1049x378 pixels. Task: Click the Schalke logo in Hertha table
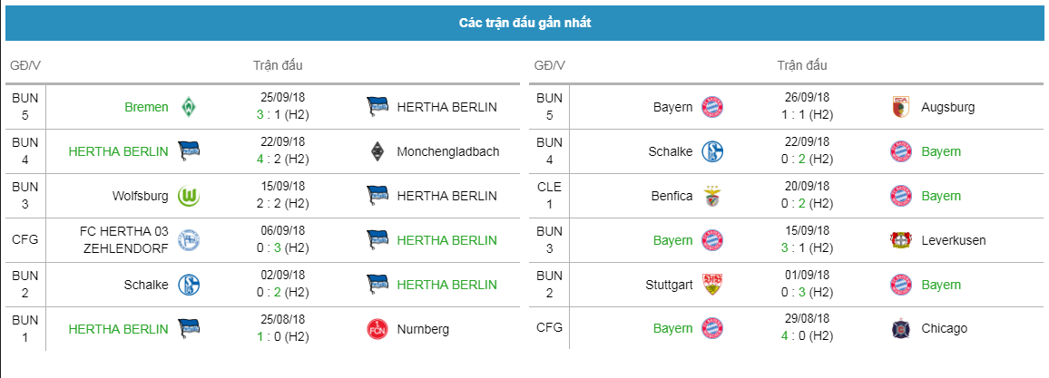pos(189,285)
